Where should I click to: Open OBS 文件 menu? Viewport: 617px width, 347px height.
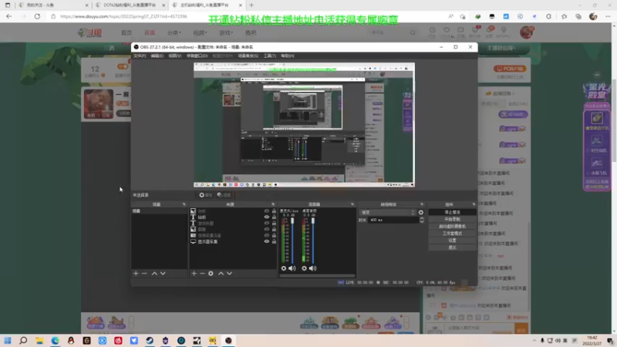coord(140,56)
